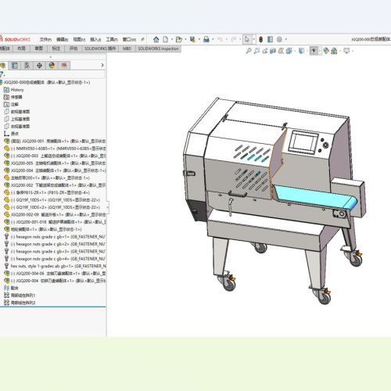The height and width of the screenshot is (391, 391).
Task: Click the filter funnel in feature tree
Action: [x=2, y=75]
